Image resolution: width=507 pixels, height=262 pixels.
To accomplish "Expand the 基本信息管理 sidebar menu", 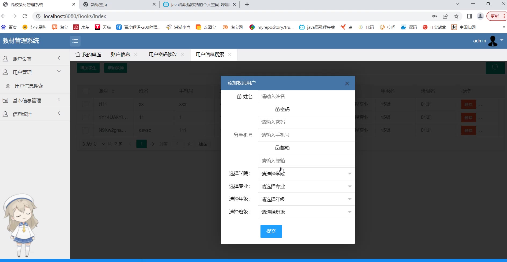I will [35, 100].
